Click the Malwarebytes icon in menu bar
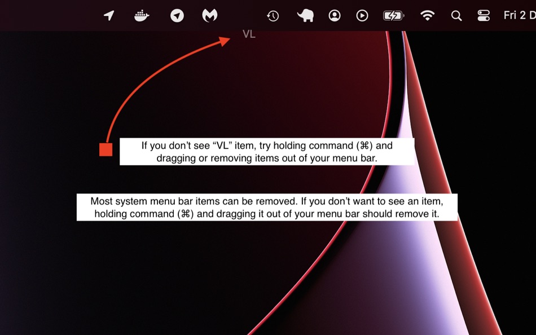The width and height of the screenshot is (536, 335). click(x=210, y=15)
